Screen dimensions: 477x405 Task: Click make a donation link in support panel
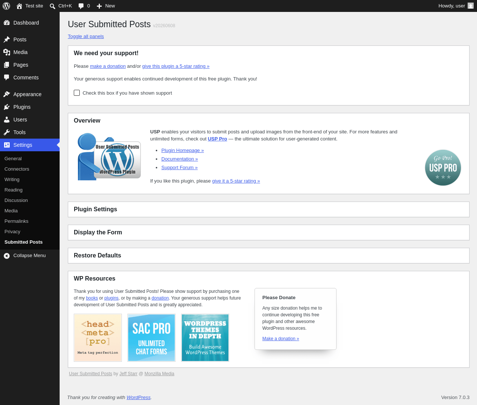click(108, 66)
